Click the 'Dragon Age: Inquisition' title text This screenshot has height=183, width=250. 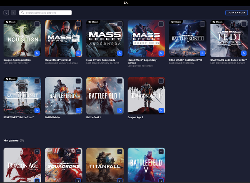(x=17, y=60)
